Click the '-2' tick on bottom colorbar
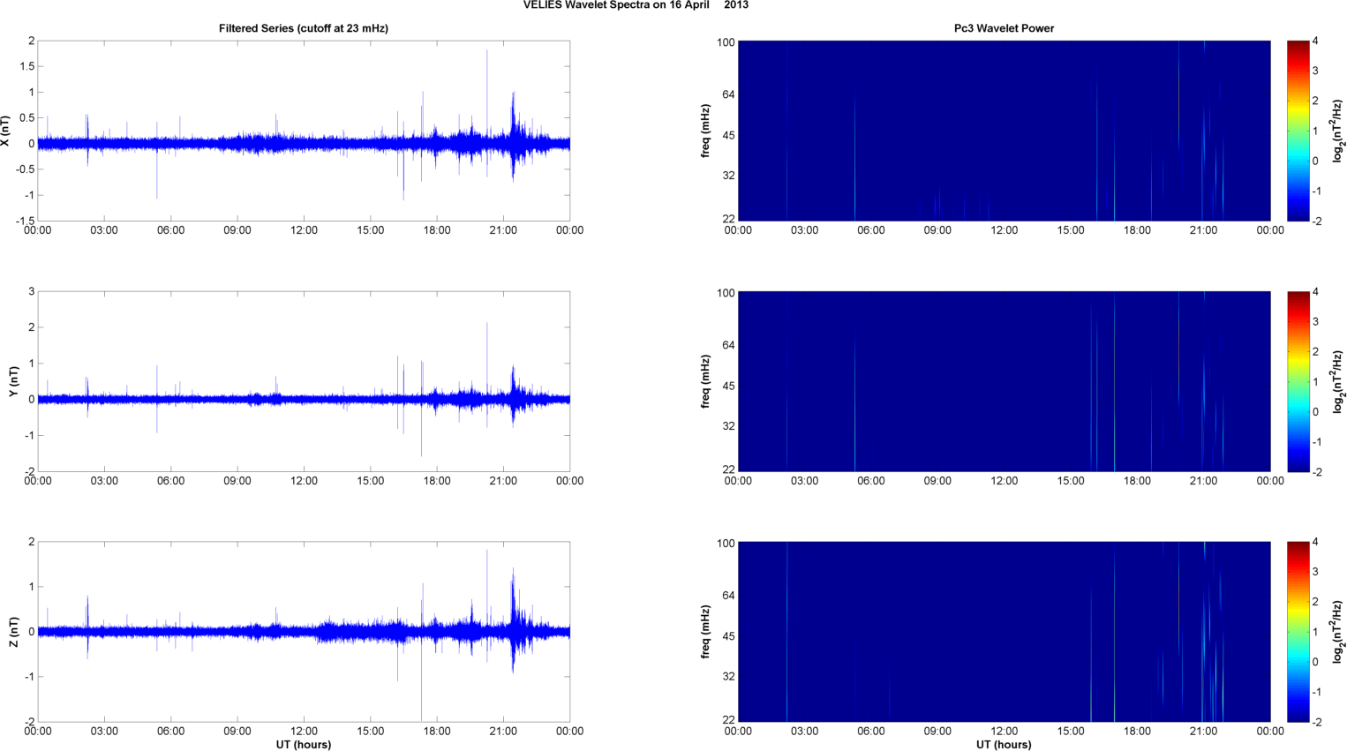The image size is (1347, 751). 1316,722
